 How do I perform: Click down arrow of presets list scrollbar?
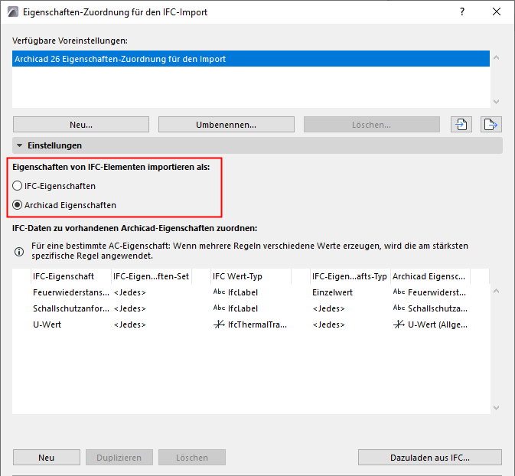click(x=497, y=102)
